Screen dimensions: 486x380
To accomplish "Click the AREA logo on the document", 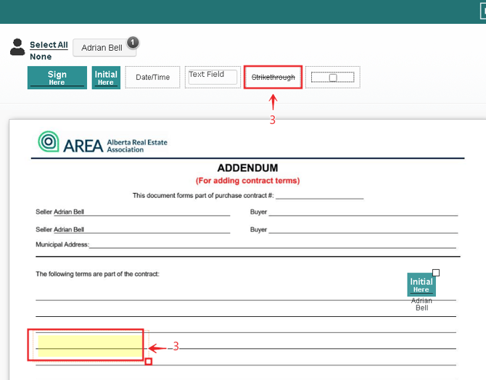I will pyautogui.click(x=103, y=142).
